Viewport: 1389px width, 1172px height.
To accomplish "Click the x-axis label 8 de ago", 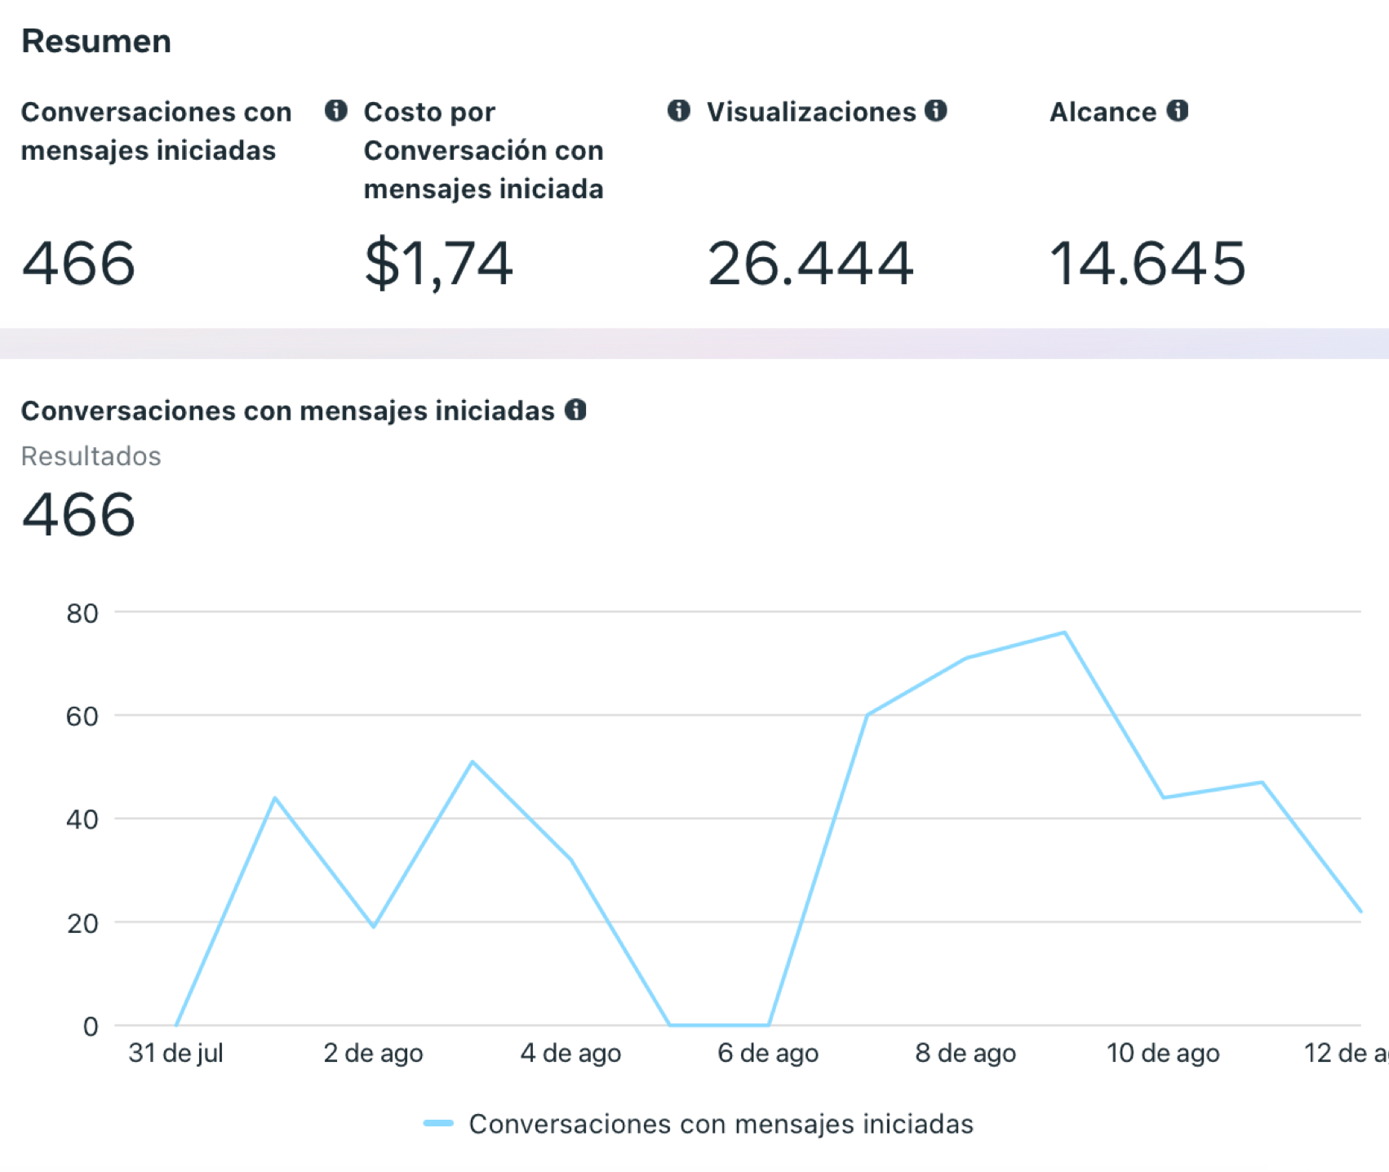I will [x=965, y=1053].
